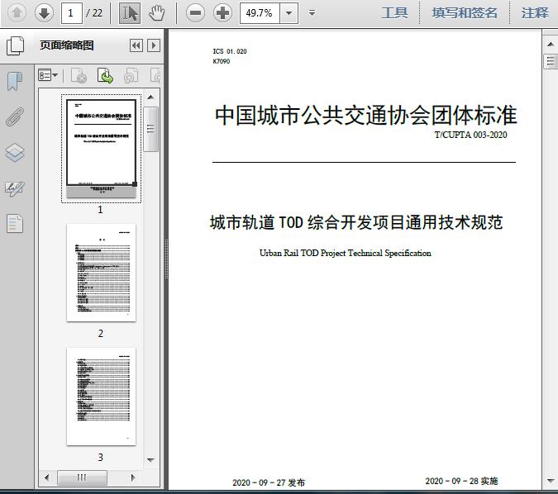Click thumbnail panel scroll down arrow
This screenshot has height=494, width=558.
[150, 460]
